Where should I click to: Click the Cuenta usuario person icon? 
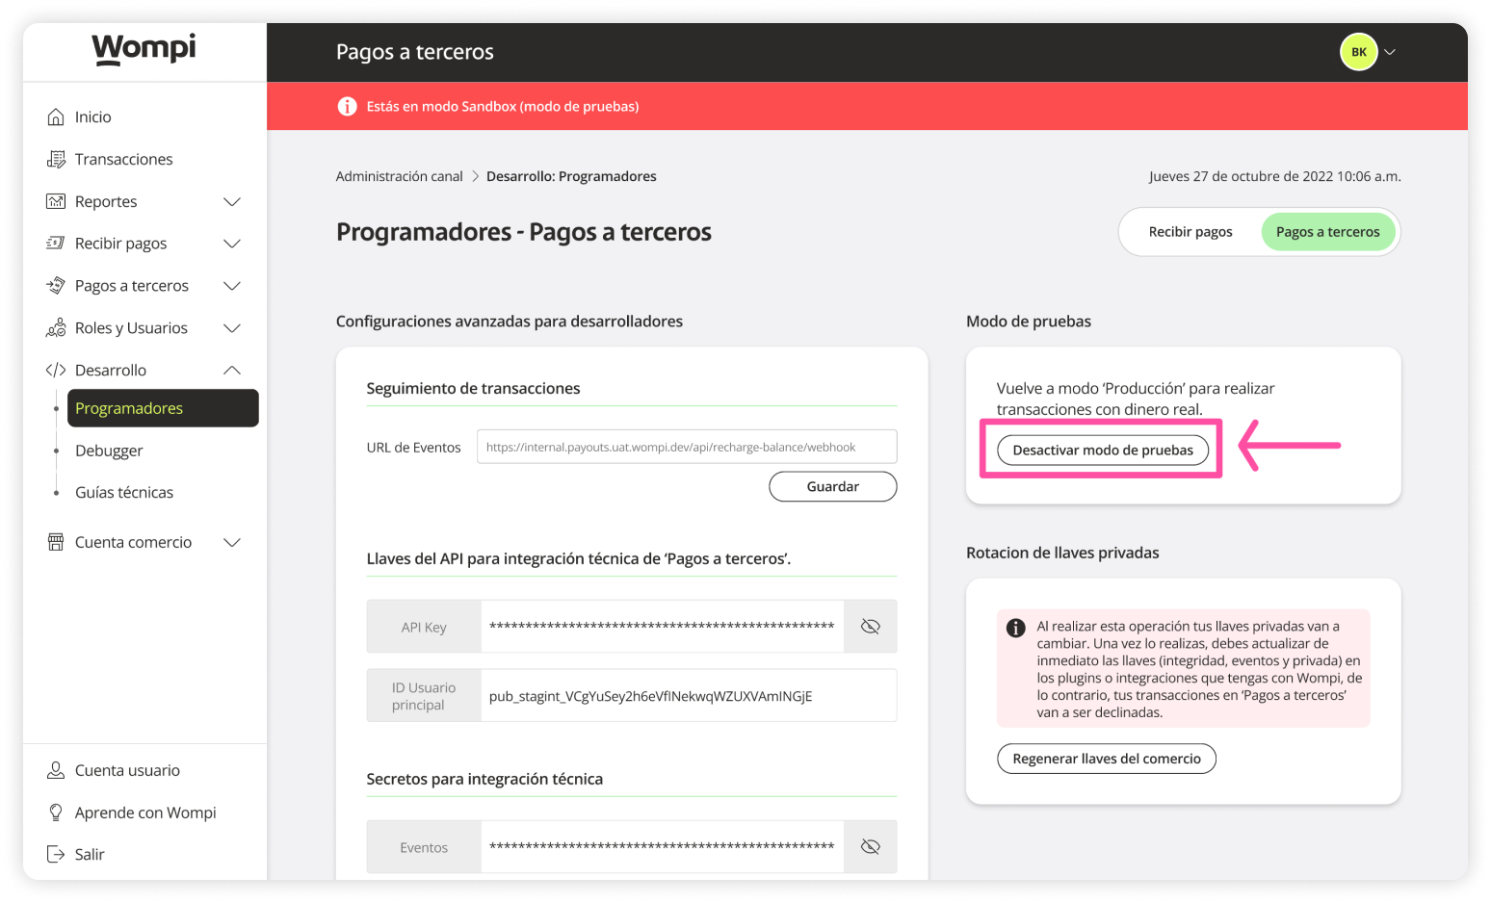pyautogui.click(x=56, y=770)
